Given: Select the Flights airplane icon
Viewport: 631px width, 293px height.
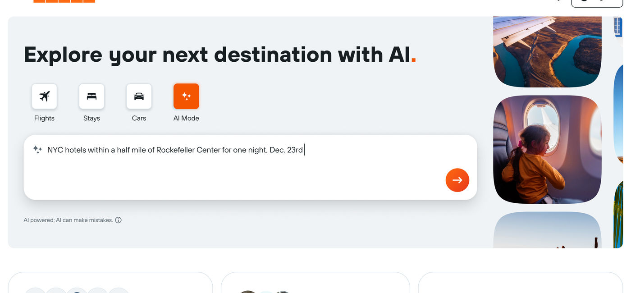Looking at the screenshot, I should (44, 96).
